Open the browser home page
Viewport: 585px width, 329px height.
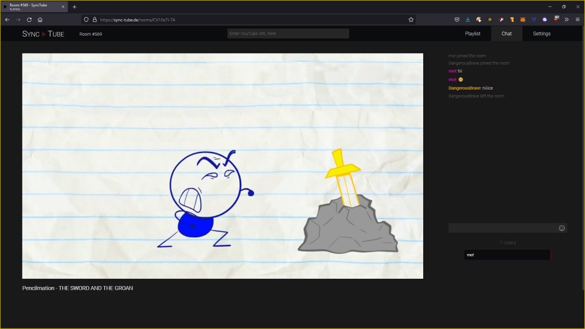click(x=40, y=20)
